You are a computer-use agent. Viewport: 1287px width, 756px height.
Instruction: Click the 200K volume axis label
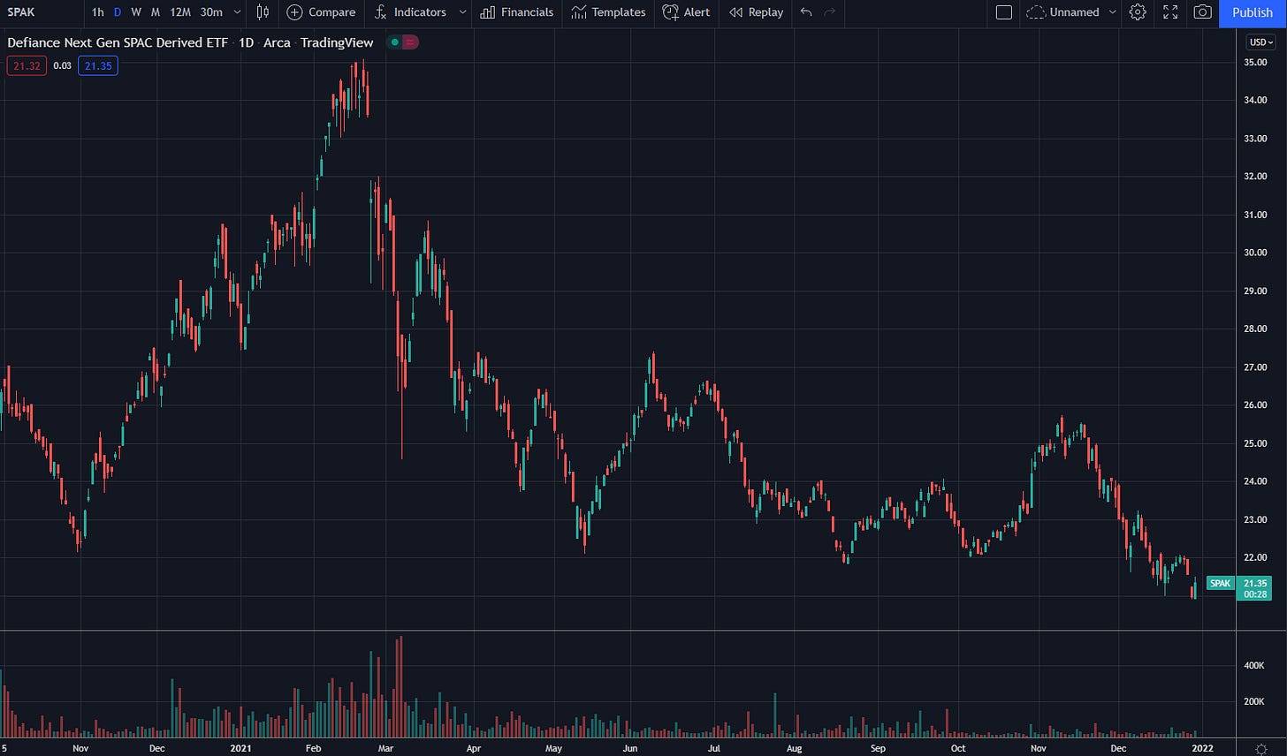click(x=1254, y=701)
